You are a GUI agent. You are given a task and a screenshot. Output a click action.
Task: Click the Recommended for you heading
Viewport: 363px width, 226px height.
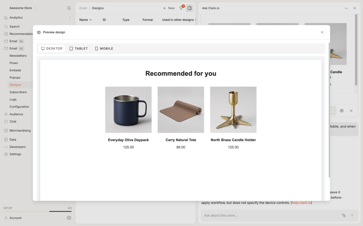point(181,73)
